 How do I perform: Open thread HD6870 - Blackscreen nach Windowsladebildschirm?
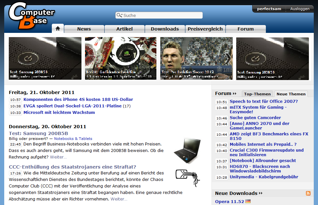coord(260,169)
